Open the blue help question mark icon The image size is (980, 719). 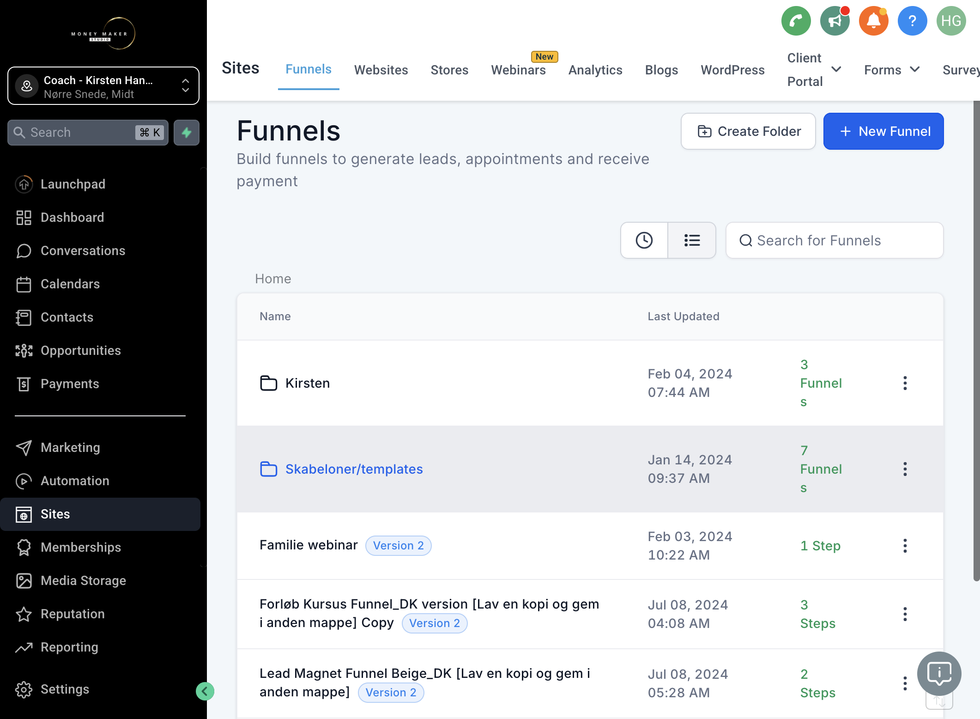(912, 21)
